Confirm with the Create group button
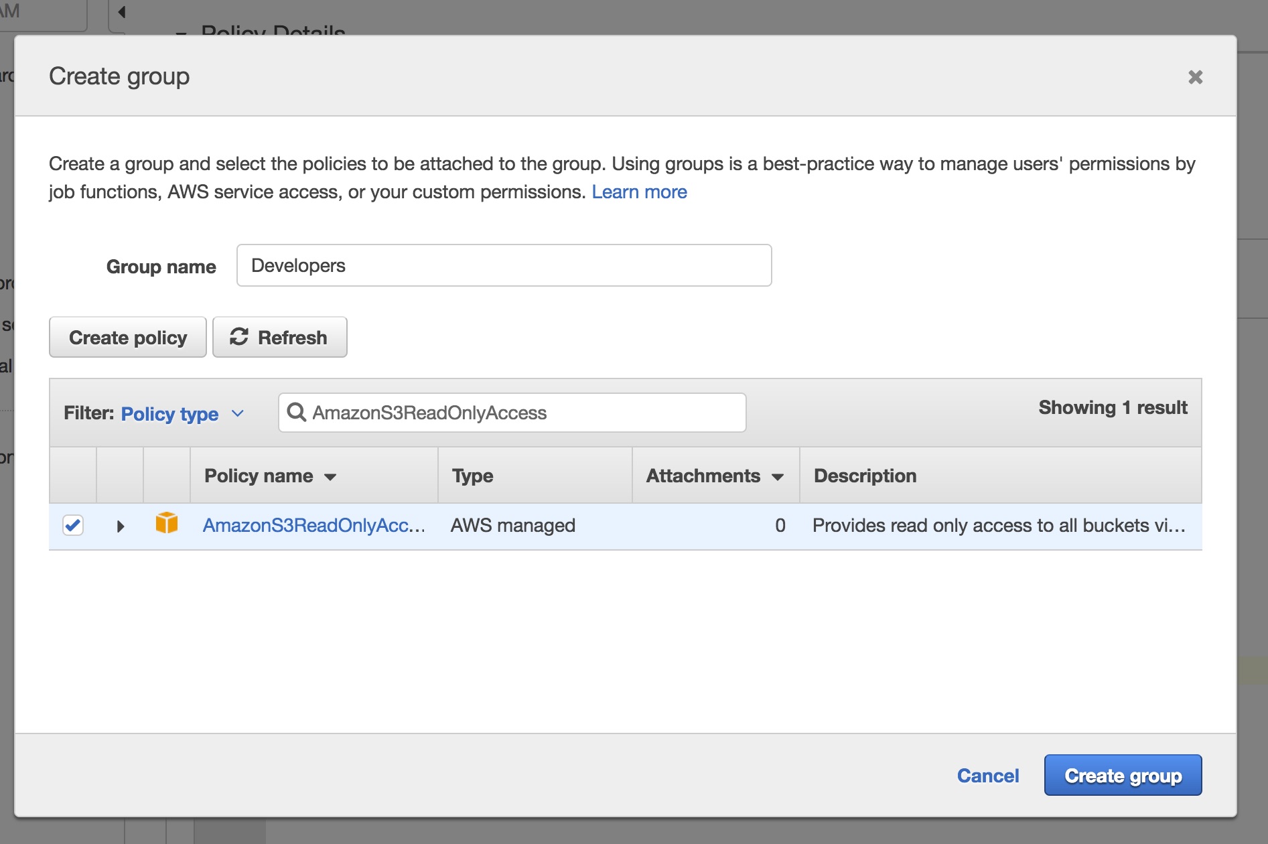Screen dimensions: 1268x844 pyautogui.click(x=1123, y=775)
